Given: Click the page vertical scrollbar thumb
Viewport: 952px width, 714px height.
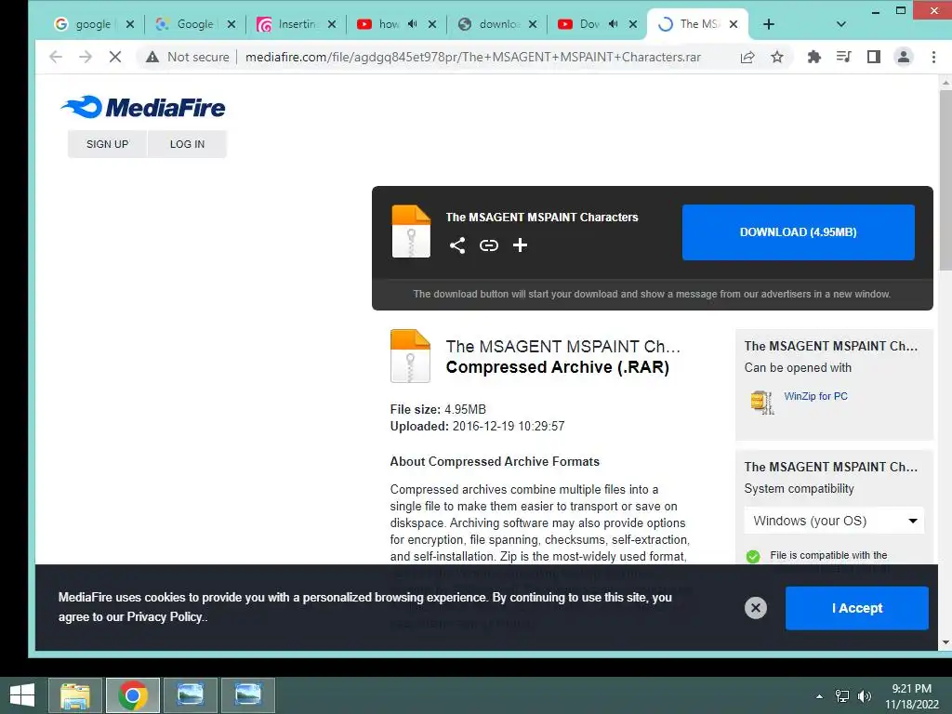Looking at the screenshot, I should tap(945, 180).
